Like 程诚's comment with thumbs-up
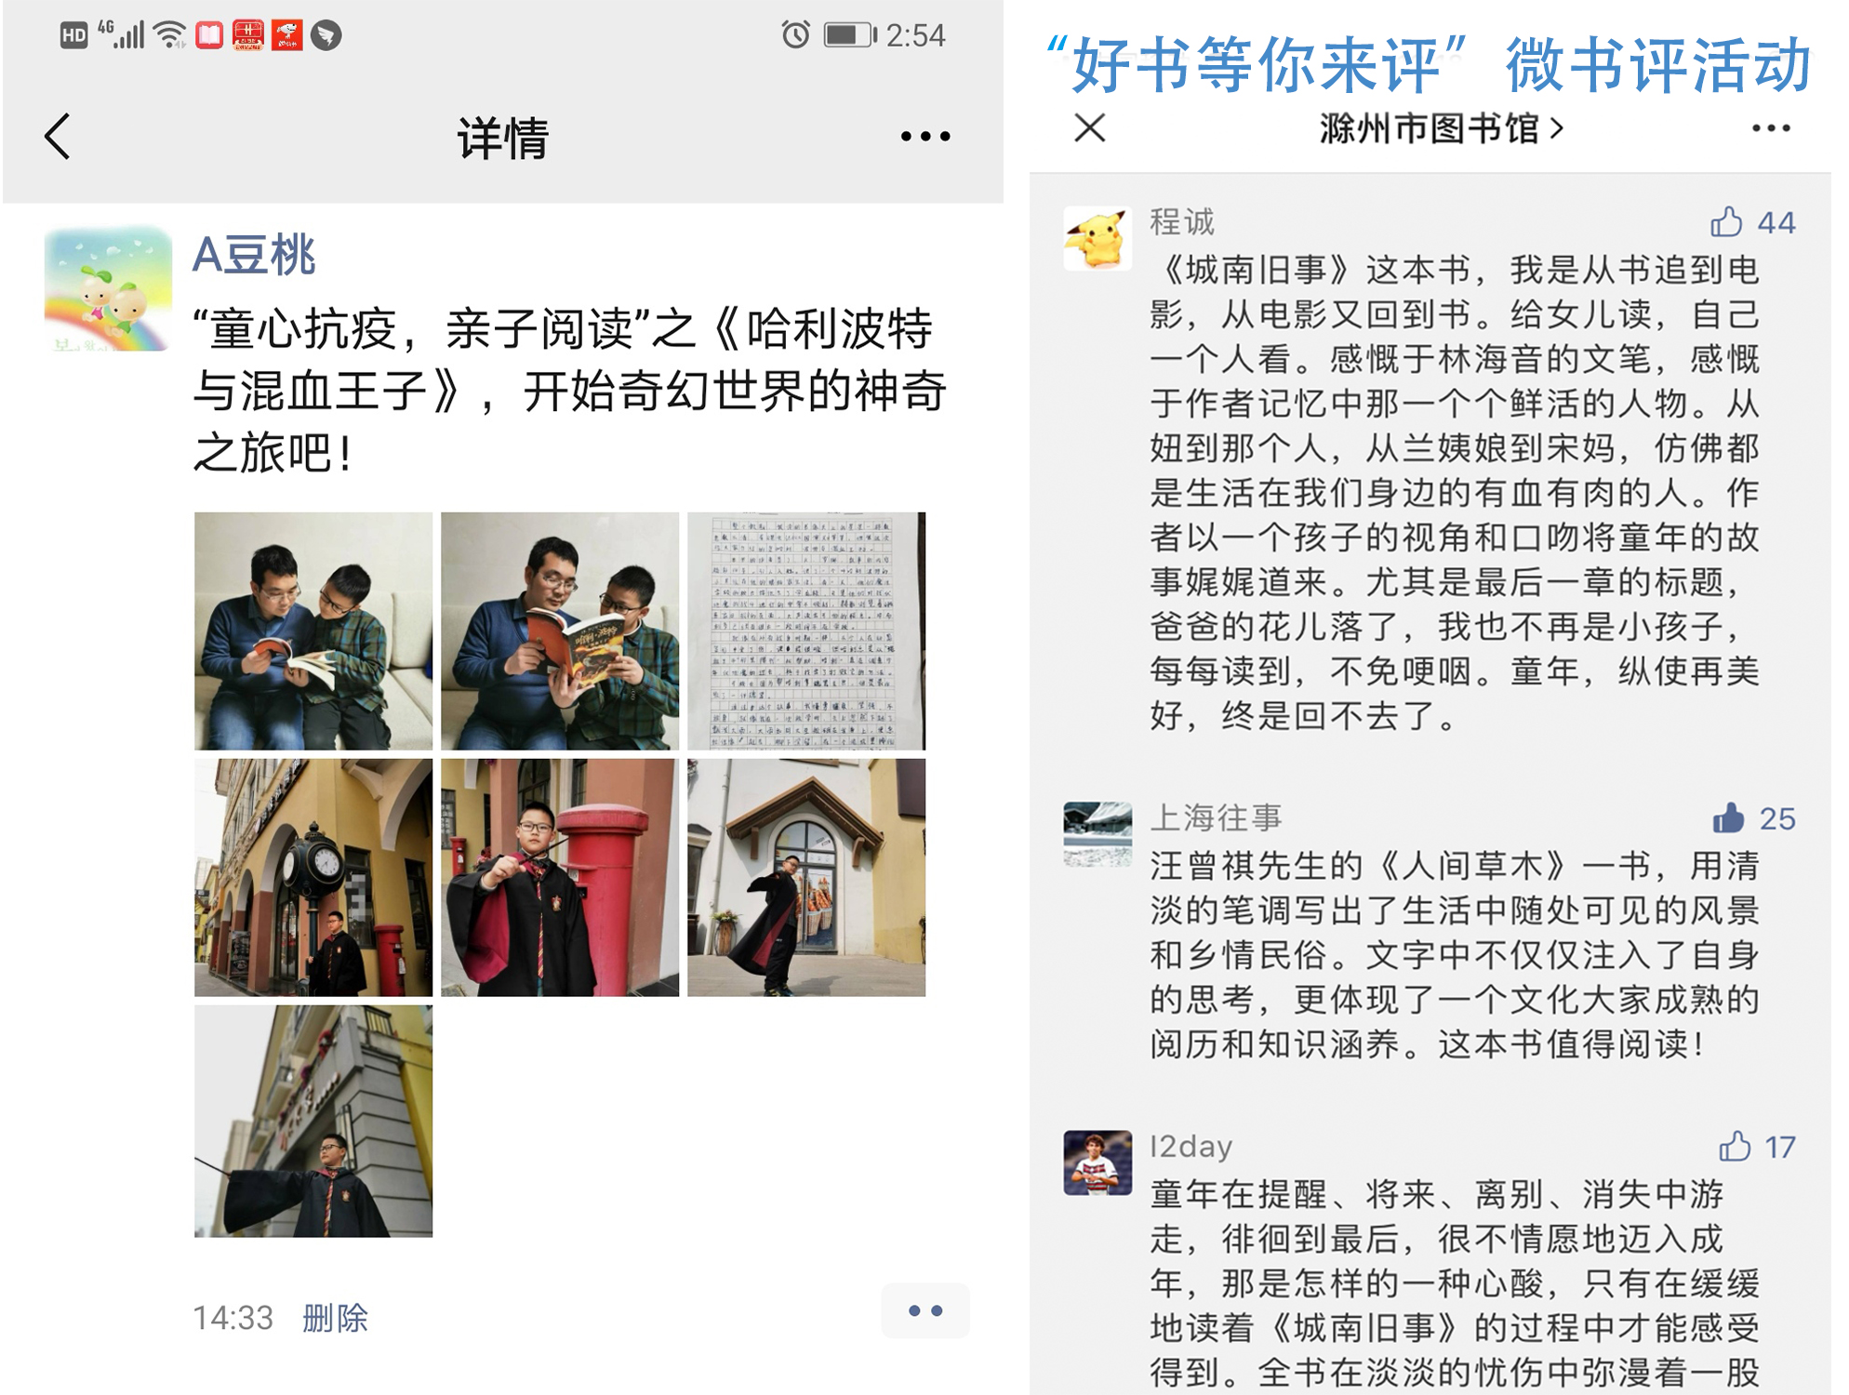The height and width of the screenshot is (1395, 1849). click(x=1726, y=222)
